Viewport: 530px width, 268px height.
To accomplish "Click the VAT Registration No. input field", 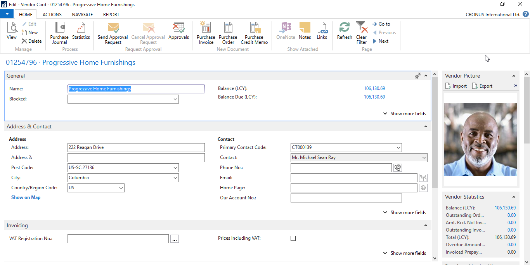I will click(118, 238).
